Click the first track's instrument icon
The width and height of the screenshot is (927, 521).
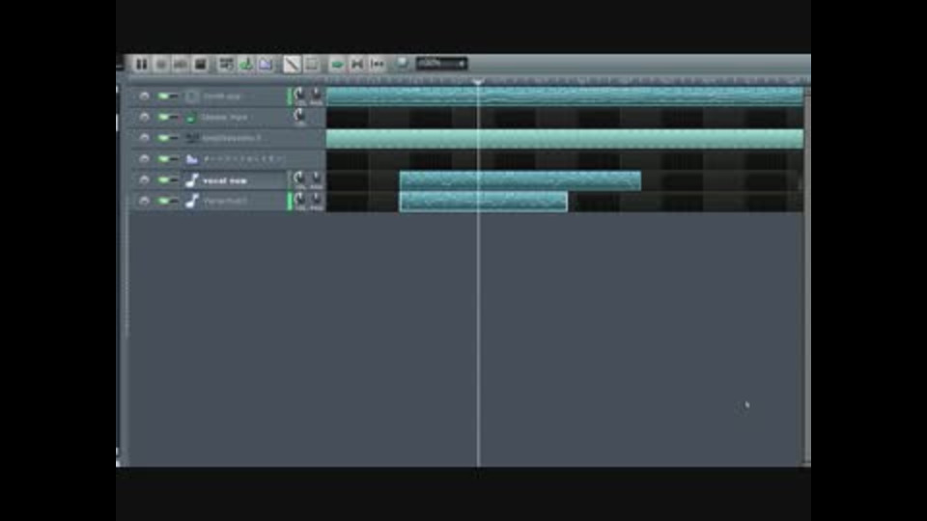[191, 96]
